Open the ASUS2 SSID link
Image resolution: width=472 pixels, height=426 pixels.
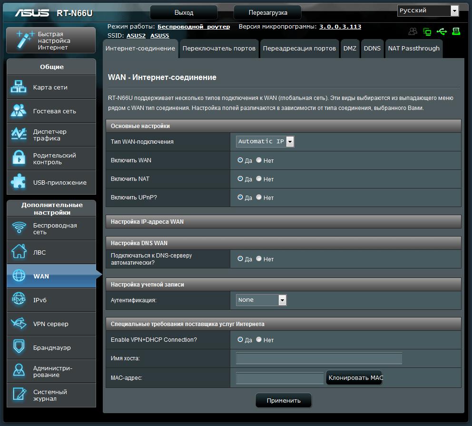[136, 36]
